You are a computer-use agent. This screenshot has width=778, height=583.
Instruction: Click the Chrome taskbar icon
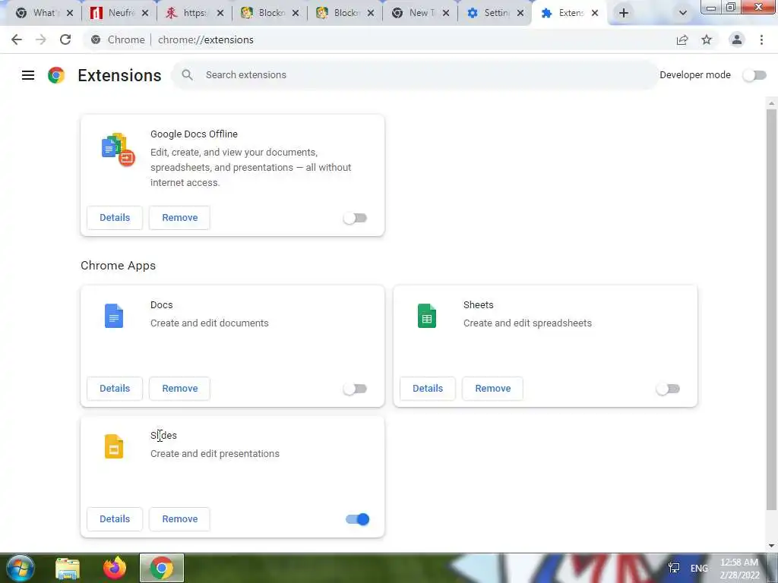click(x=162, y=568)
